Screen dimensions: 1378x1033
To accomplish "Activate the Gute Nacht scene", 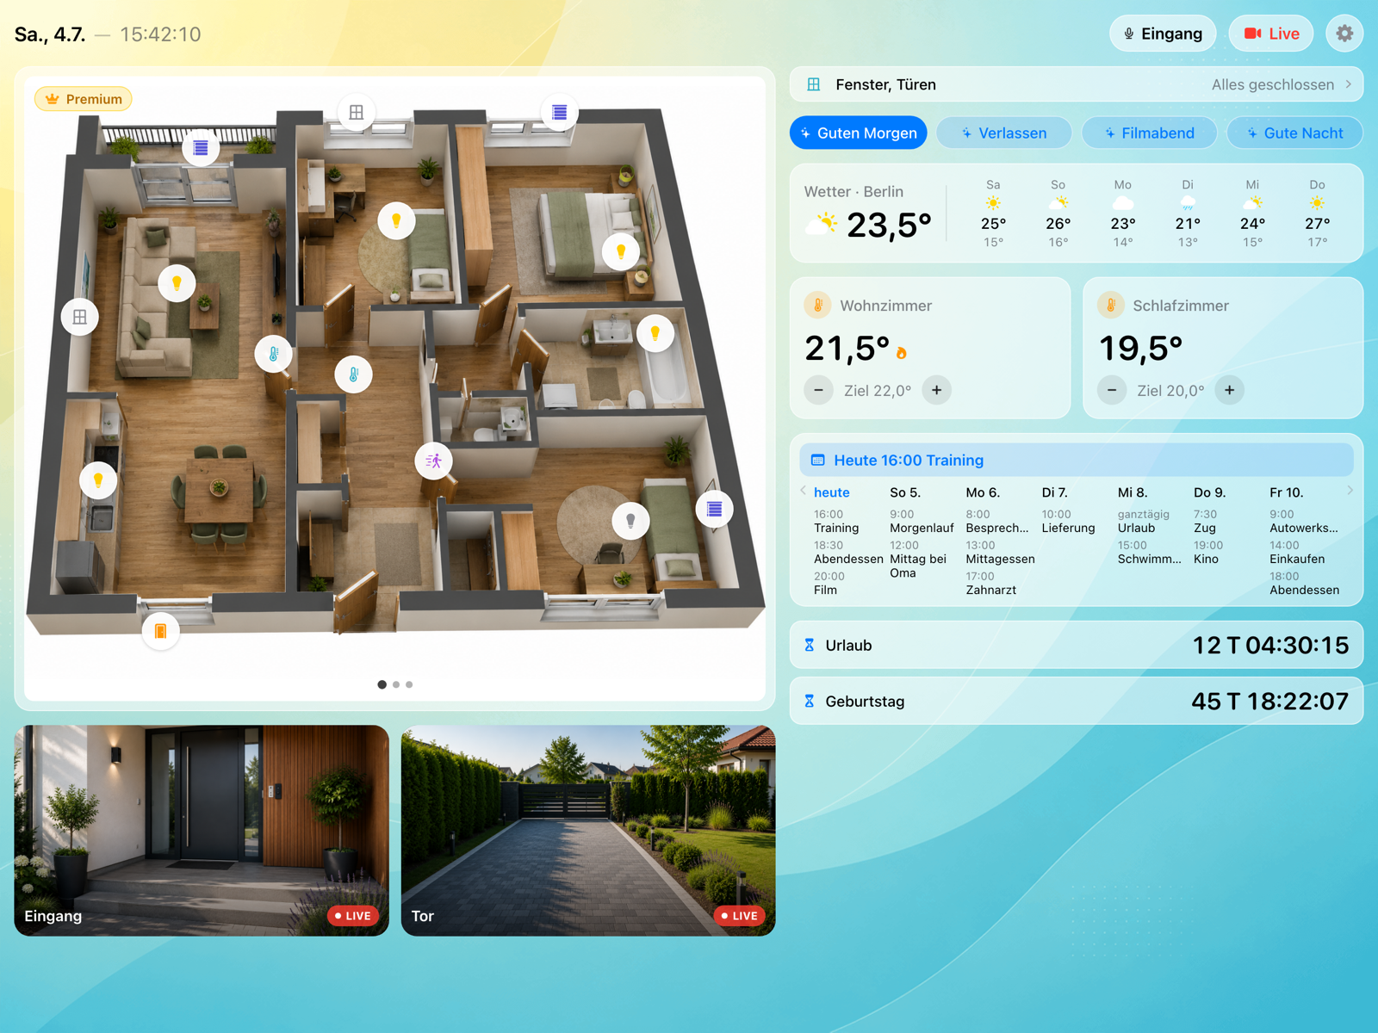I will click(1294, 133).
